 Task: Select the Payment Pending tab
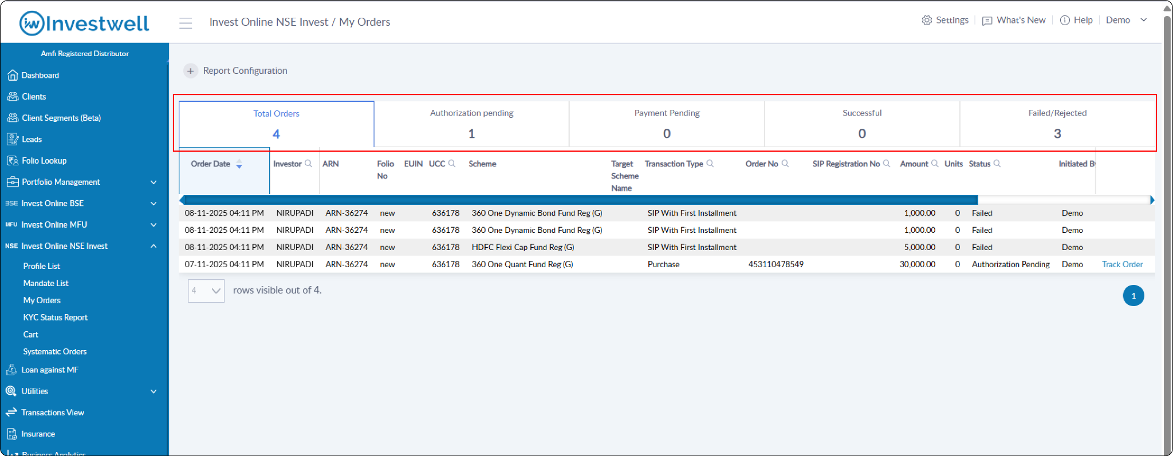667,124
